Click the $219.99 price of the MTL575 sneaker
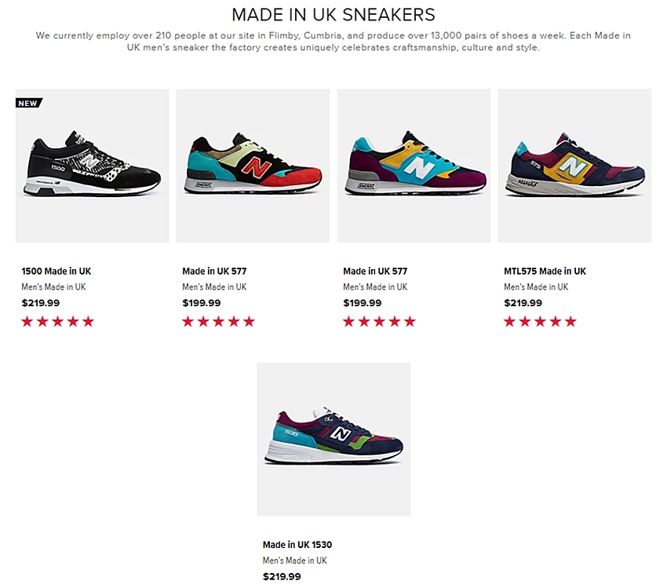 (x=523, y=303)
